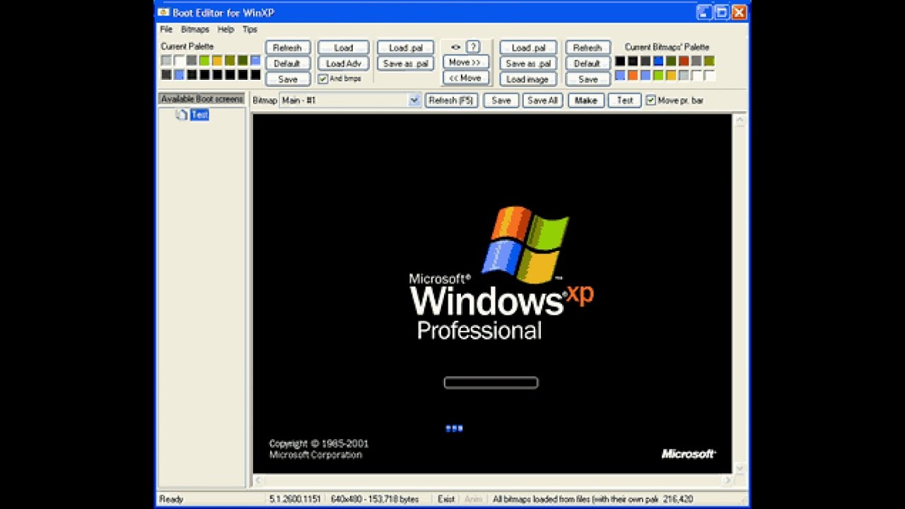
Task: Pick the lime green swatch in Current Palette
Action: point(204,61)
